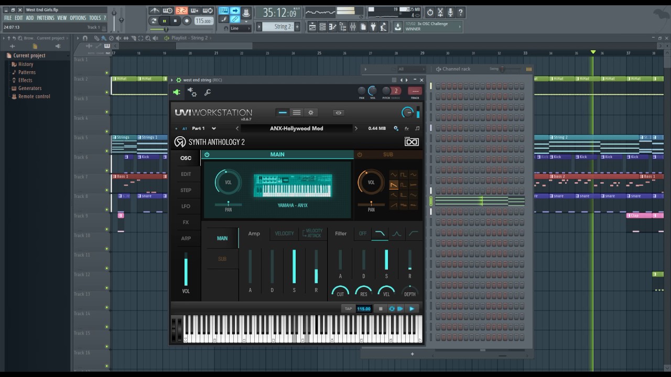Open the ADD menu
This screenshot has height=377, width=671.
coord(30,18)
